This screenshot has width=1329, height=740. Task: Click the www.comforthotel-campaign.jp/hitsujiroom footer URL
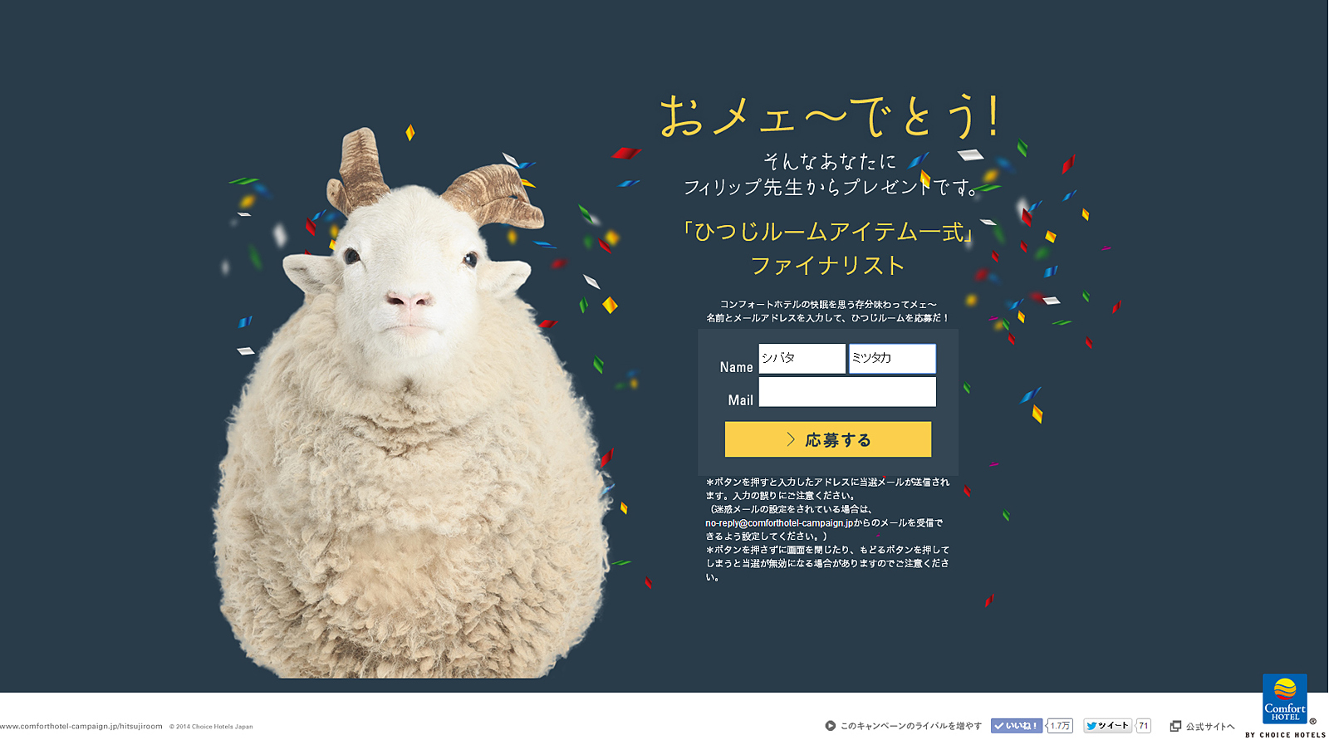click(x=81, y=727)
